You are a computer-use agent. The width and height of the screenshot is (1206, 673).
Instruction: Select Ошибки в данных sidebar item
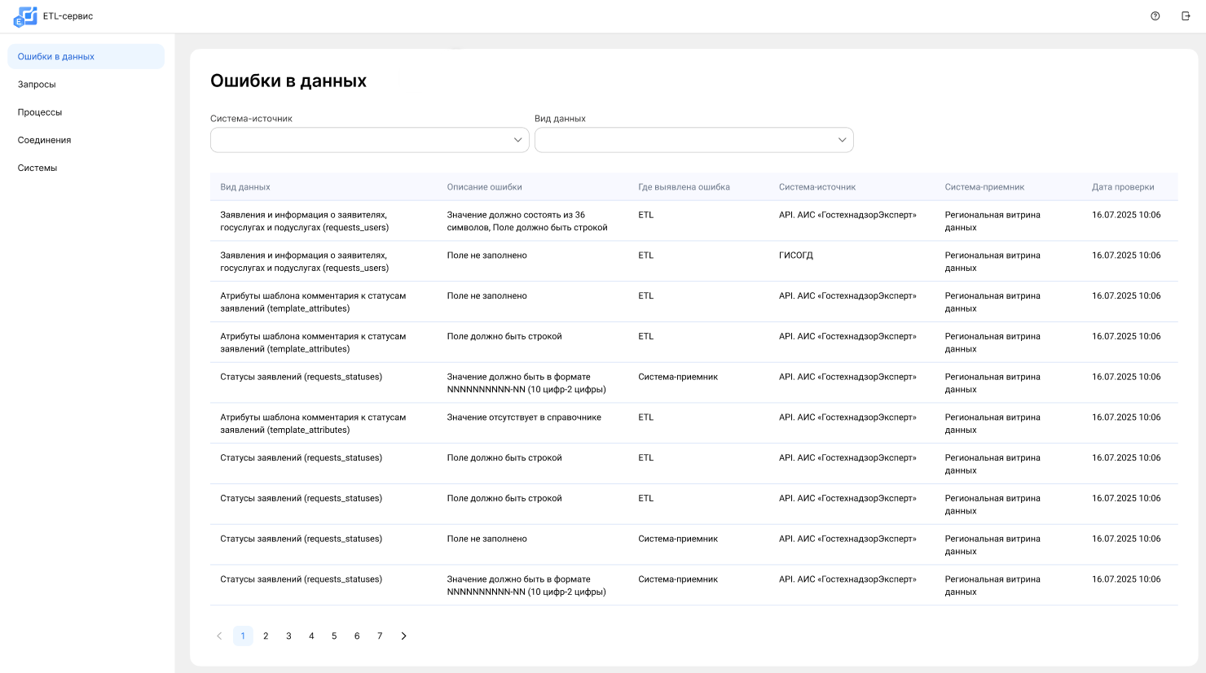[56, 57]
